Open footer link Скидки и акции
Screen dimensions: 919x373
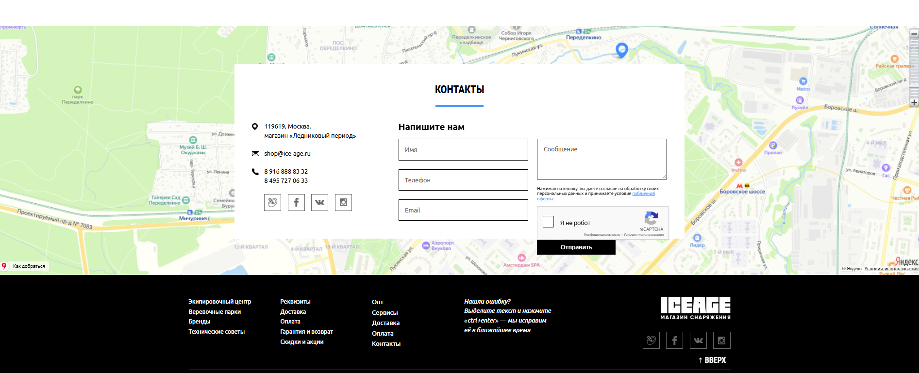pos(302,342)
